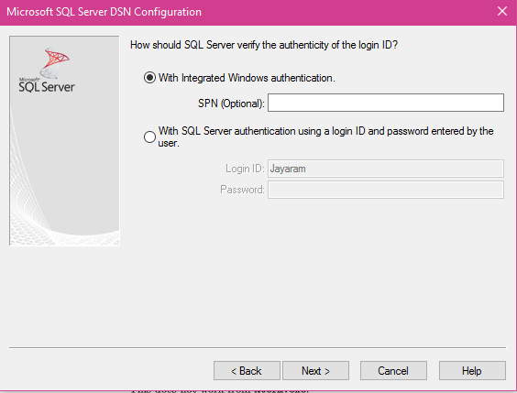Click the SPN (Optional) text field
The image size is (517, 393).
(x=385, y=103)
